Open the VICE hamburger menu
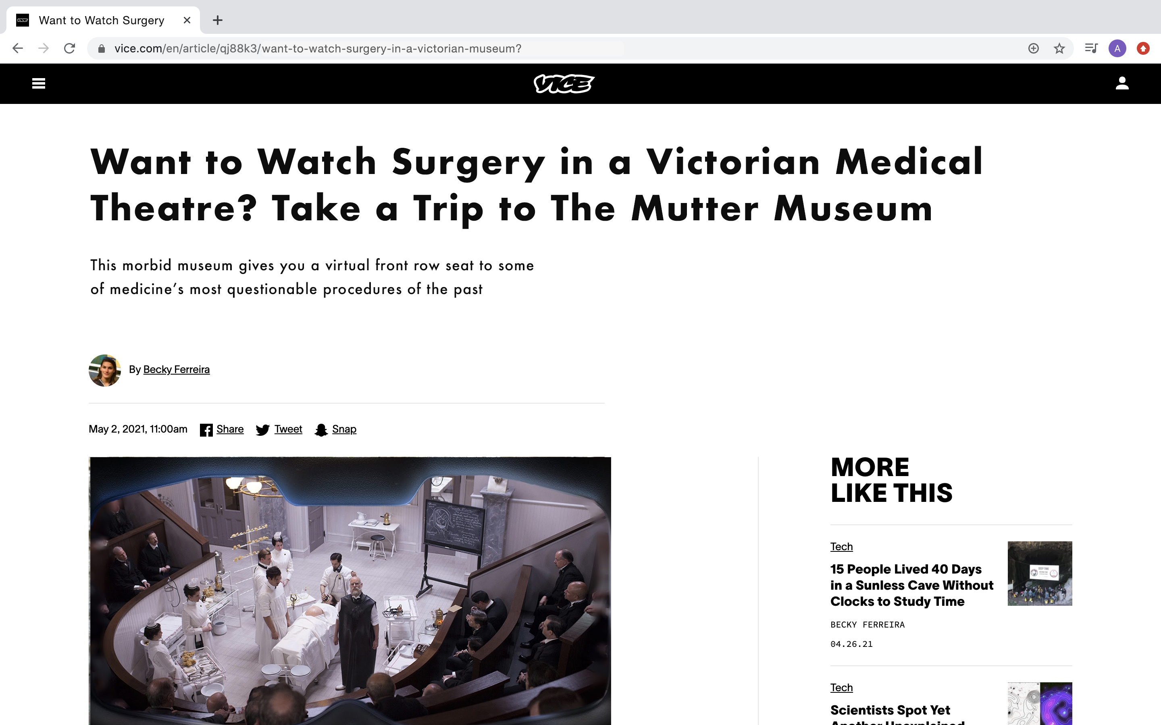This screenshot has width=1161, height=725. pos(38,83)
